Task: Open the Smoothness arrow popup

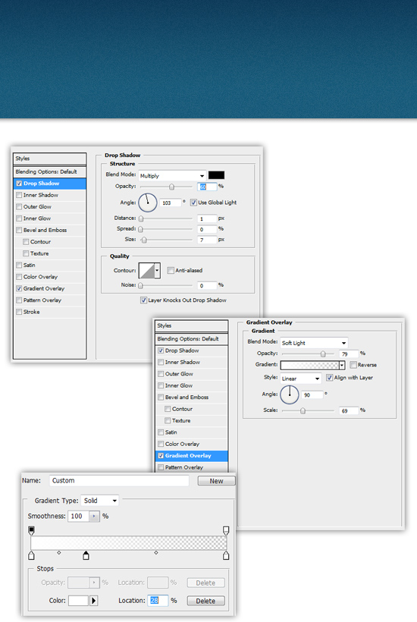Action: [94, 516]
